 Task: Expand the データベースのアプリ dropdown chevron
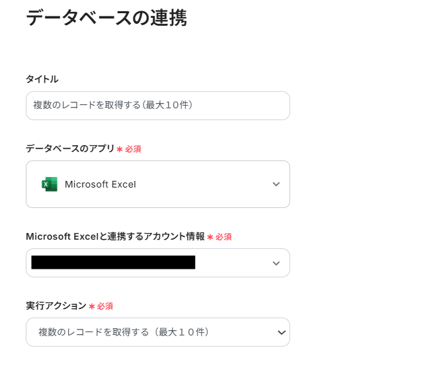(276, 184)
